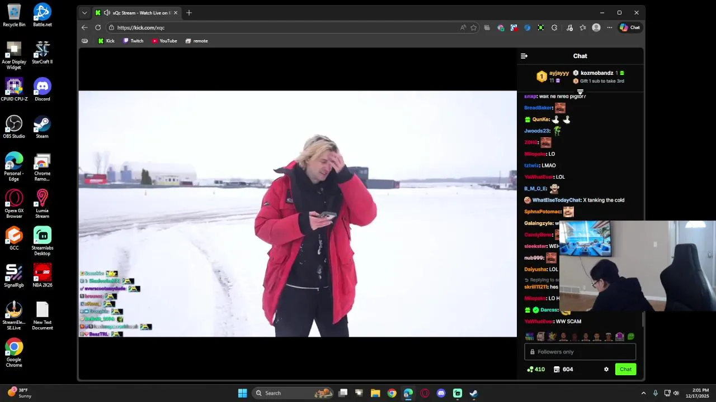Open the remote bookmark
The image size is (716, 402).
coord(196,41)
